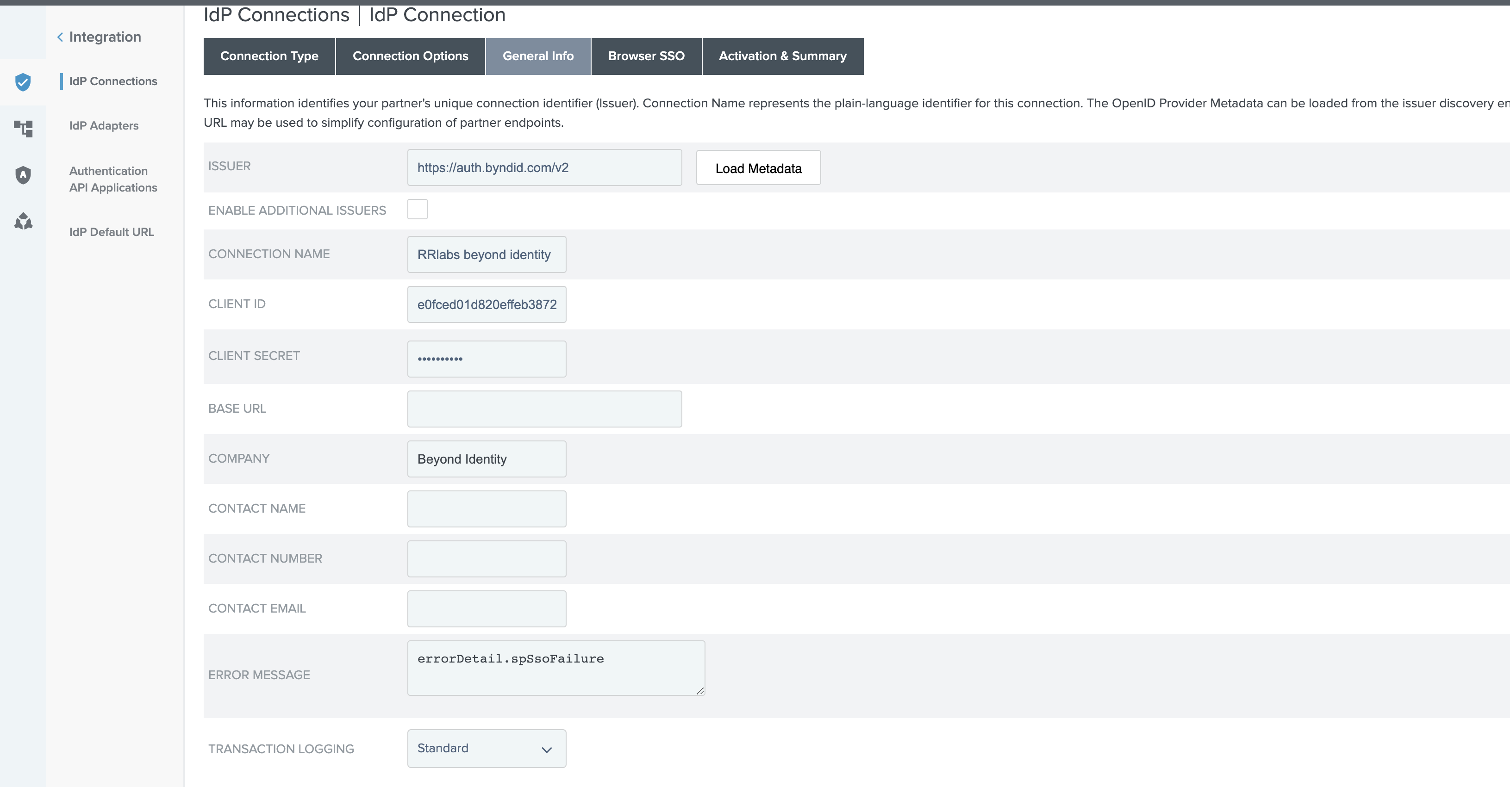Switch to Connection Type tab
1510x787 pixels.
point(269,56)
